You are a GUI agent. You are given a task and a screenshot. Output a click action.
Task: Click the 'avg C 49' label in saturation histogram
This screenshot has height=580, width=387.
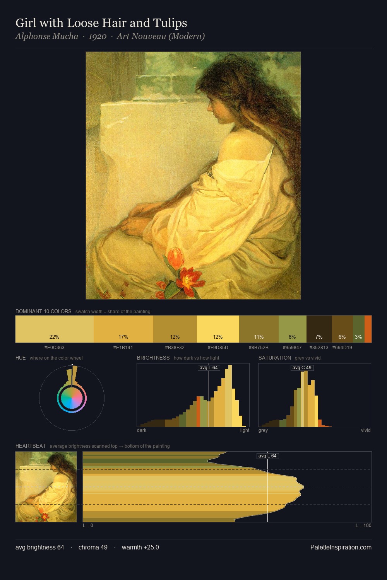coord(302,368)
